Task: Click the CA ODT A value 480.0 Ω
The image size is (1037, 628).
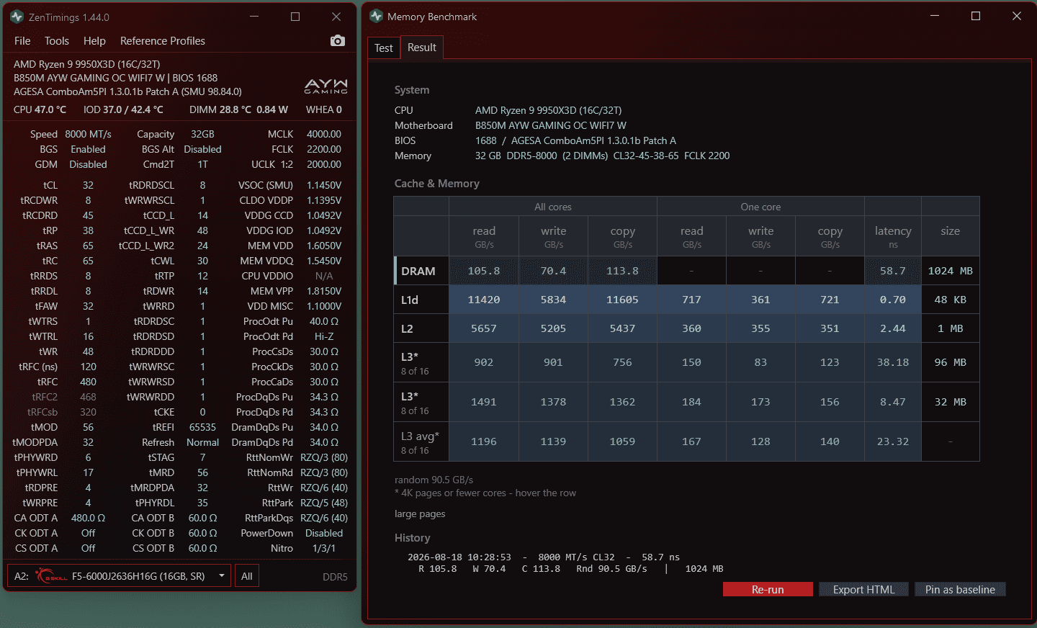Action: pos(88,518)
